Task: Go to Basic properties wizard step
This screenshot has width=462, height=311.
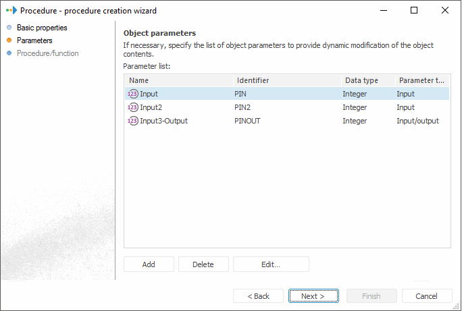Action: coord(42,28)
